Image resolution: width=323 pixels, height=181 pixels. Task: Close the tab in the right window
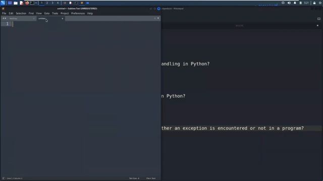point(317,26)
